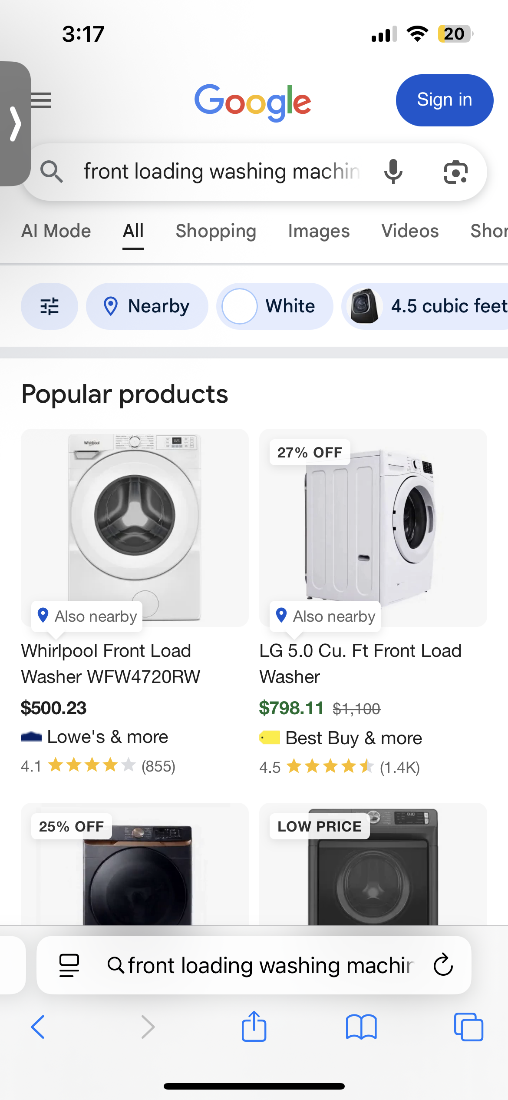Switch to the Shopping tab

click(216, 231)
